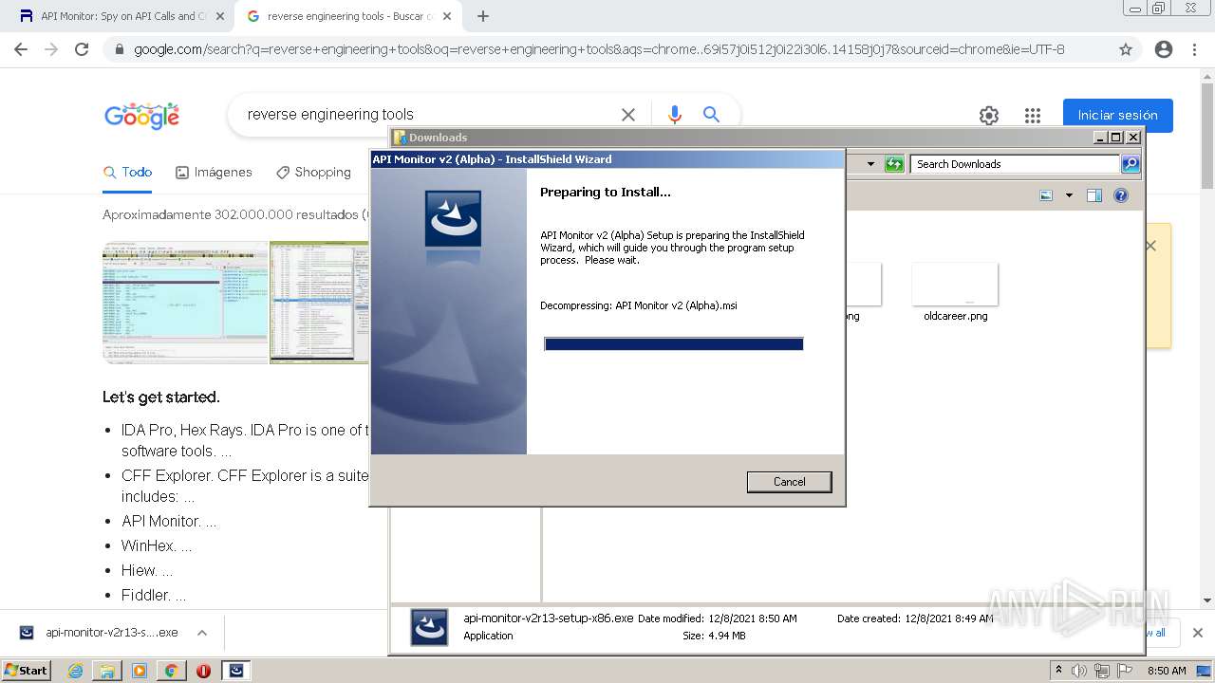Select the oldcareer.png thumbnail
The image size is (1215, 683).
[x=955, y=285]
